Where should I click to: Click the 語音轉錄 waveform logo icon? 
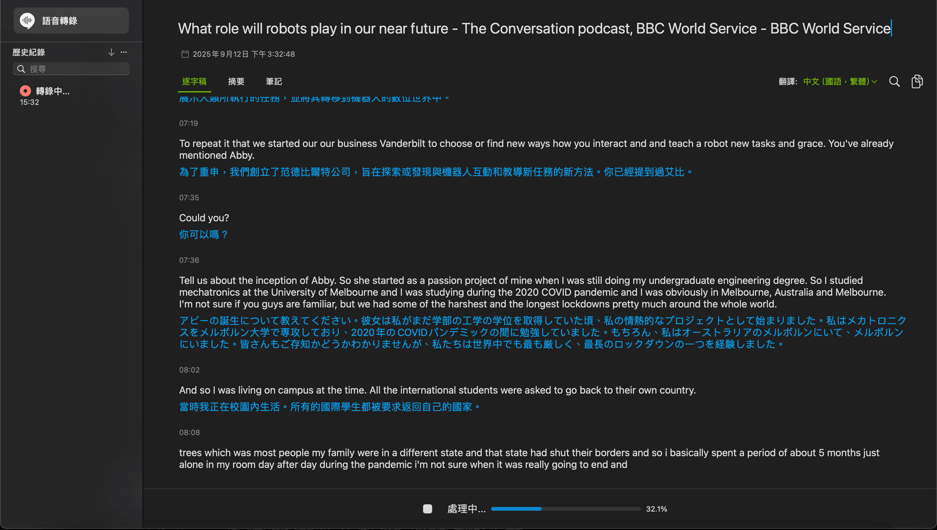(27, 20)
